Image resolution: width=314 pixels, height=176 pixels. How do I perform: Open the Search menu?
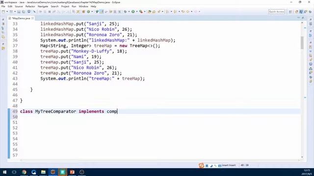pos(54,6)
